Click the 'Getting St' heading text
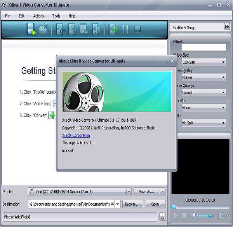Viewport: 233px width, 227px height. click(38, 71)
